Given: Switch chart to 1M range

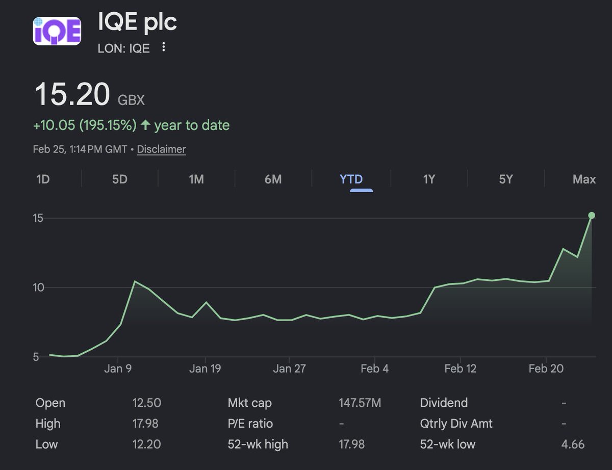Looking at the screenshot, I should coord(196,179).
